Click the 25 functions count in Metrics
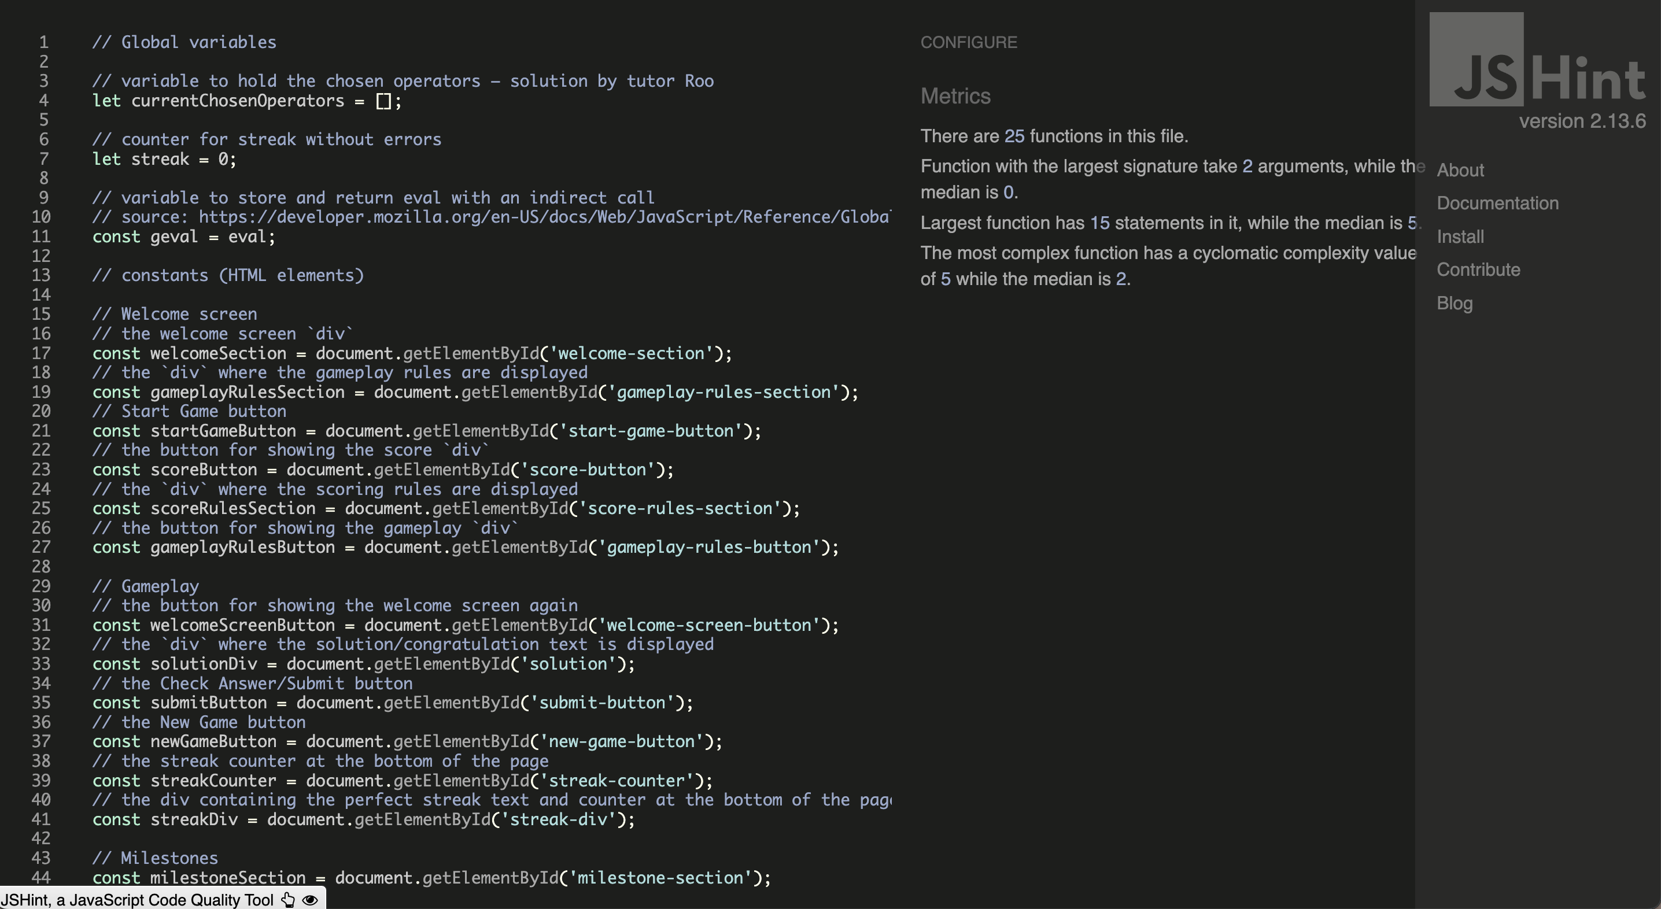The height and width of the screenshot is (909, 1661). tap(1014, 136)
